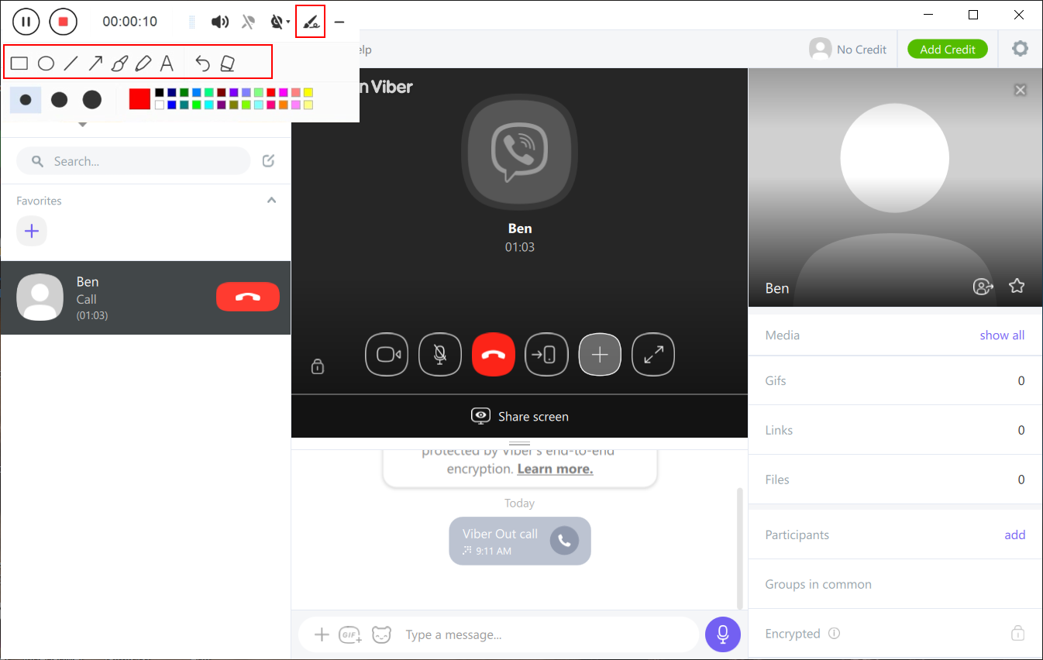Mute the microphone in the call
The image size is (1043, 660).
[440, 354]
